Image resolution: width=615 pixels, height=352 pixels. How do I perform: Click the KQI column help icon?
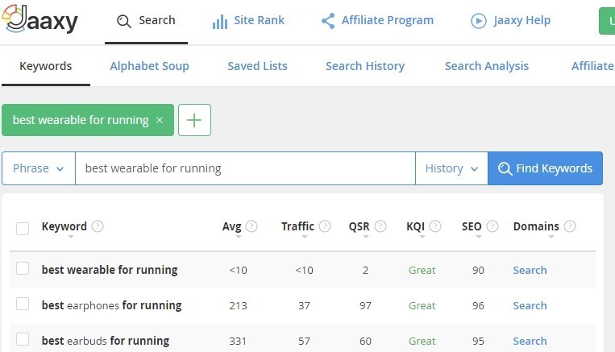coord(435,226)
